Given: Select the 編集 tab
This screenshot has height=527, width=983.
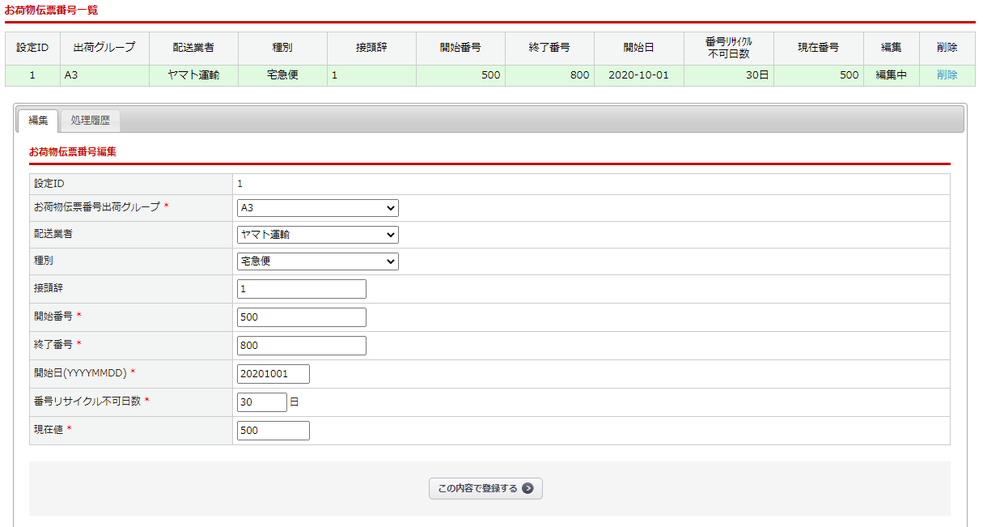Looking at the screenshot, I should (38, 121).
